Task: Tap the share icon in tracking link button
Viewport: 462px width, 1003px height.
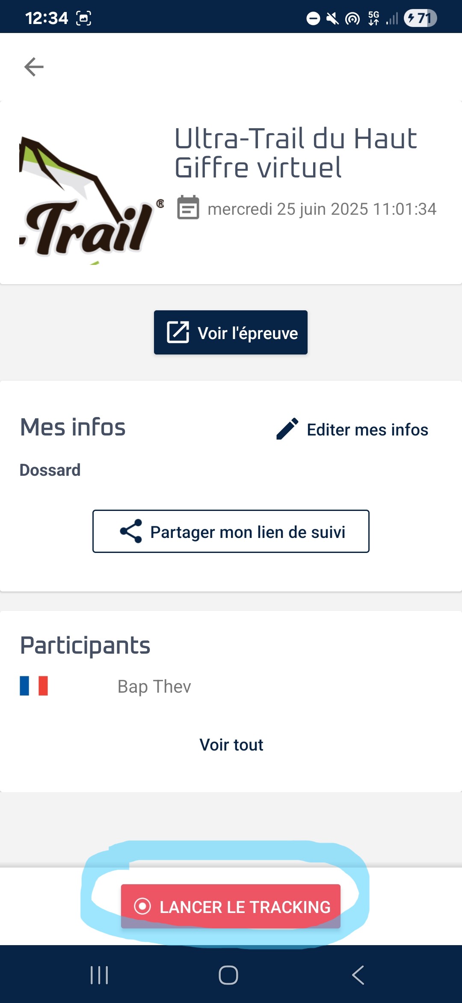Action: tap(131, 531)
